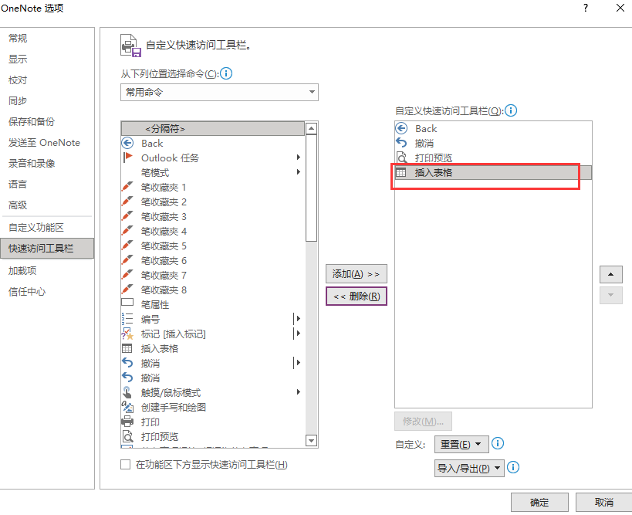
Task: Open the 重置(E) dropdown menu
Action: 461,444
